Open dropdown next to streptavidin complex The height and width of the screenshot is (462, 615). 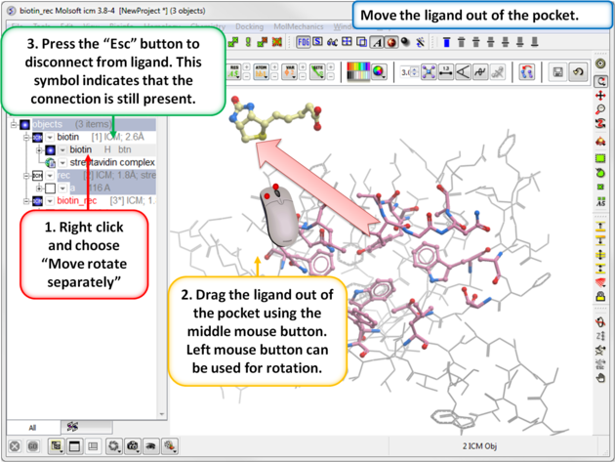tap(61, 162)
